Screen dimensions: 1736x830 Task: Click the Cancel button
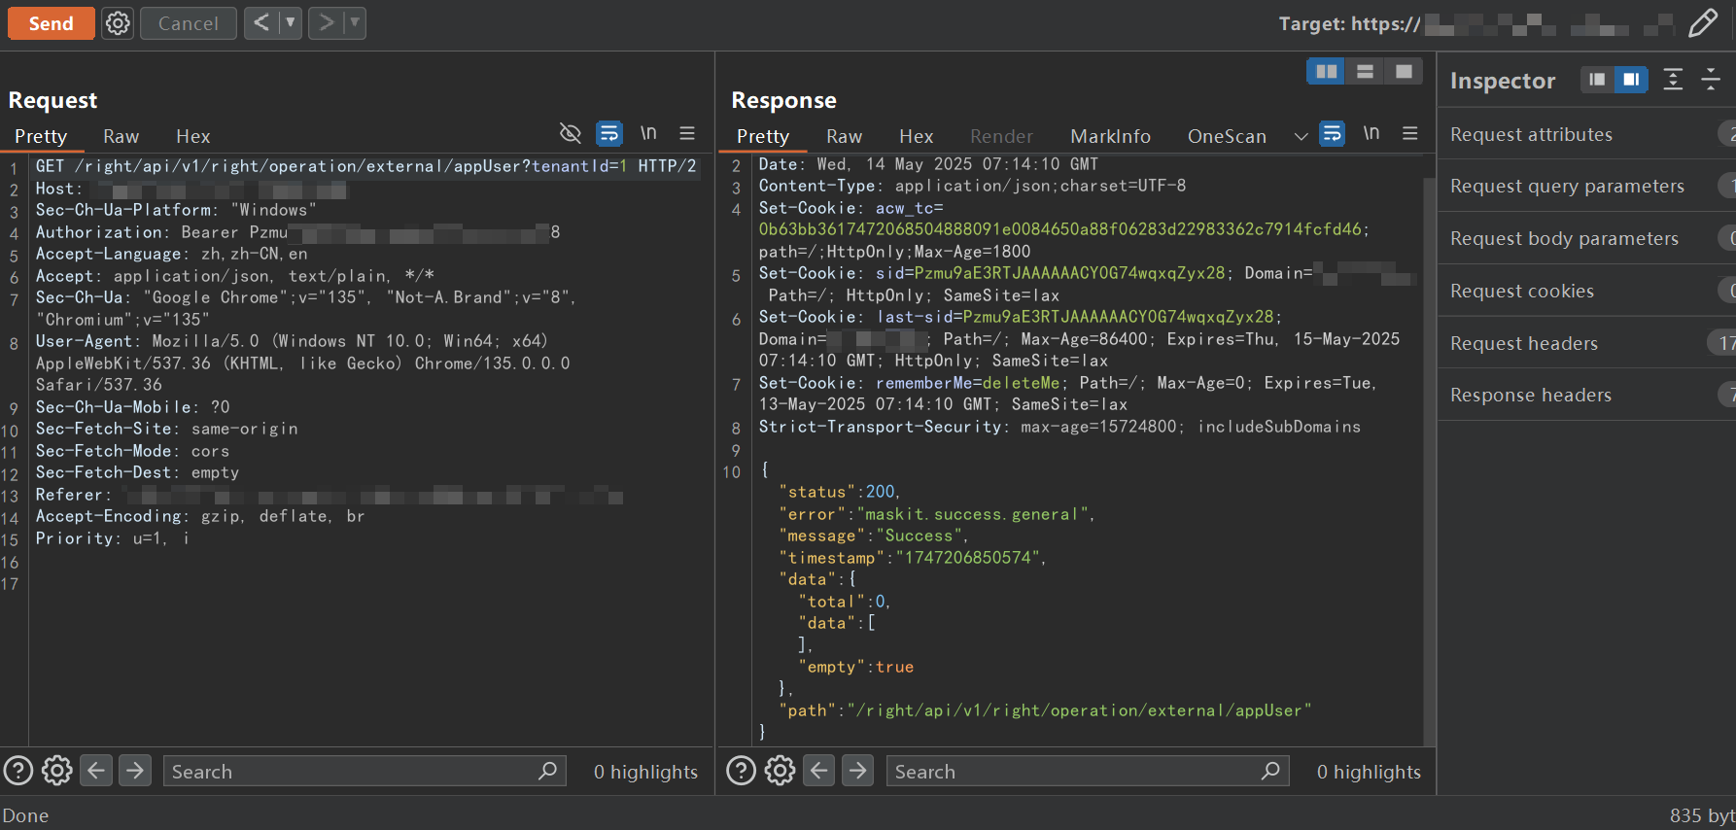pyautogui.click(x=189, y=23)
